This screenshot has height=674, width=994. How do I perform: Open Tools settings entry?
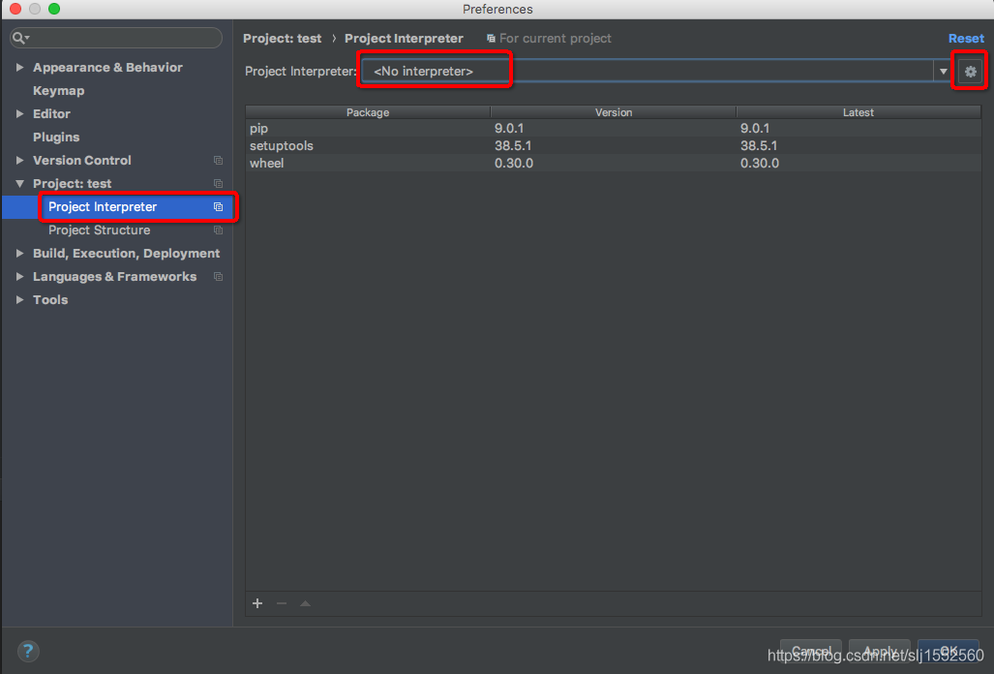coord(50,300)
